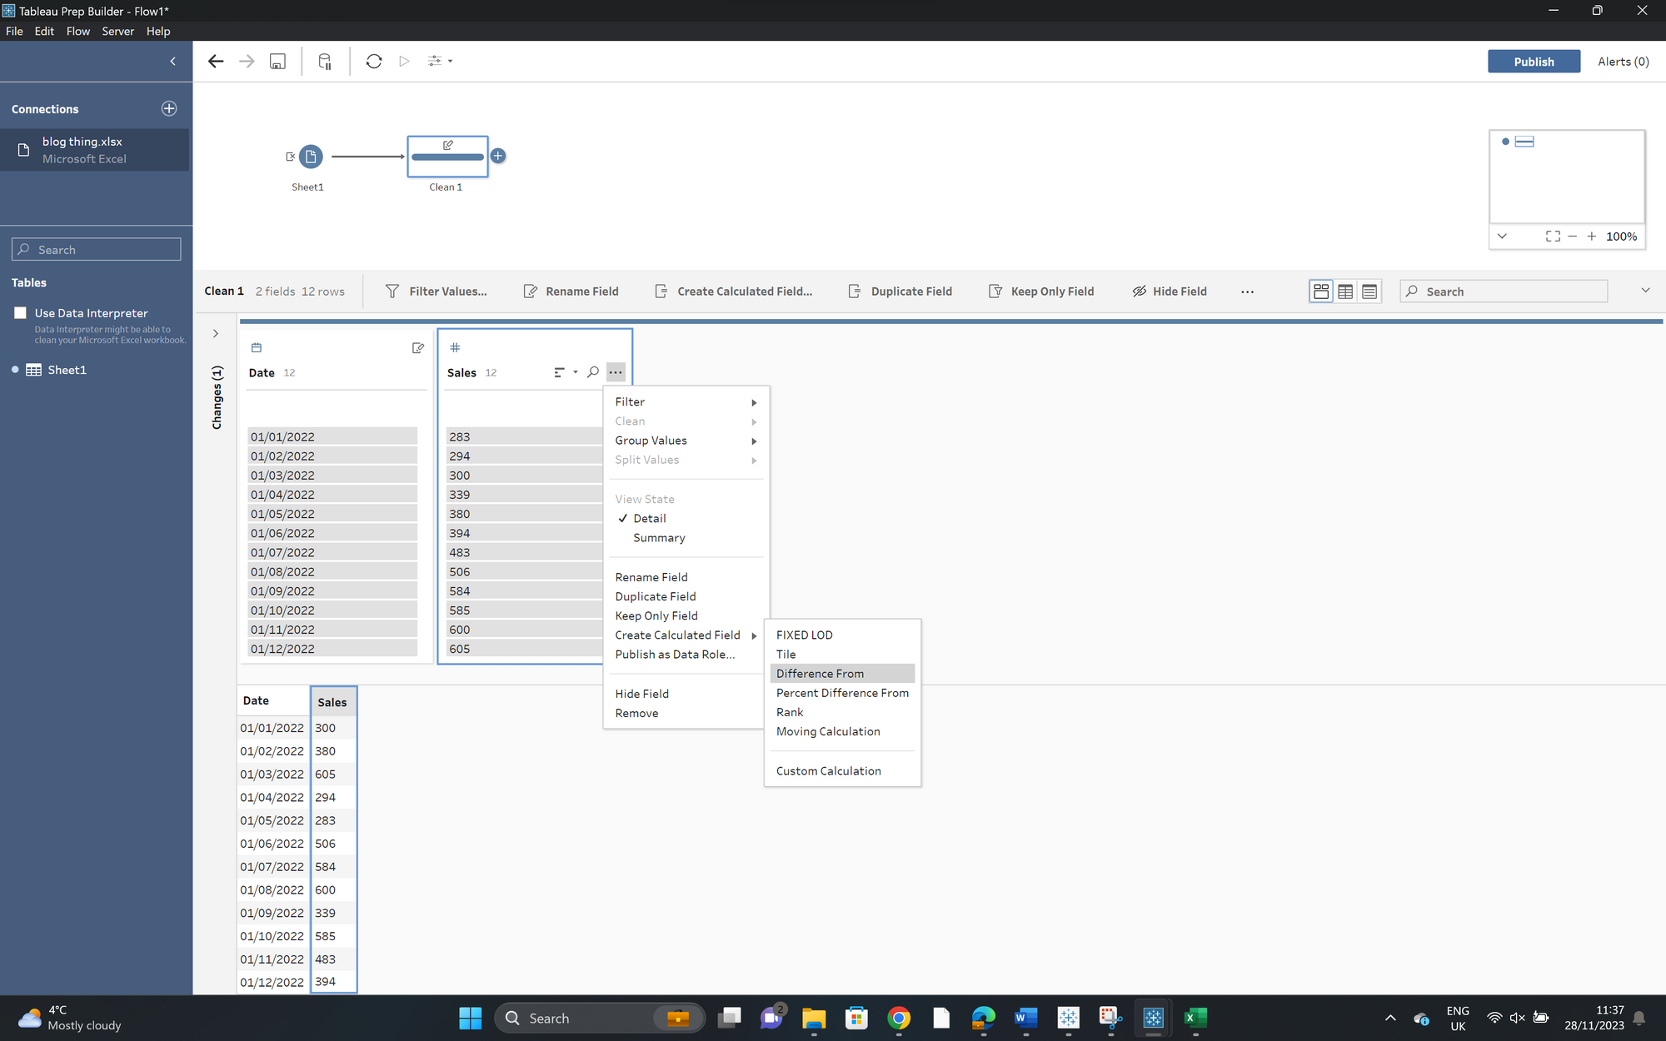Click Create Calculated Field toolbar button
The height and width of the screenshot is (1041, 1666).
pyautogui.click(x=734, y=291)
